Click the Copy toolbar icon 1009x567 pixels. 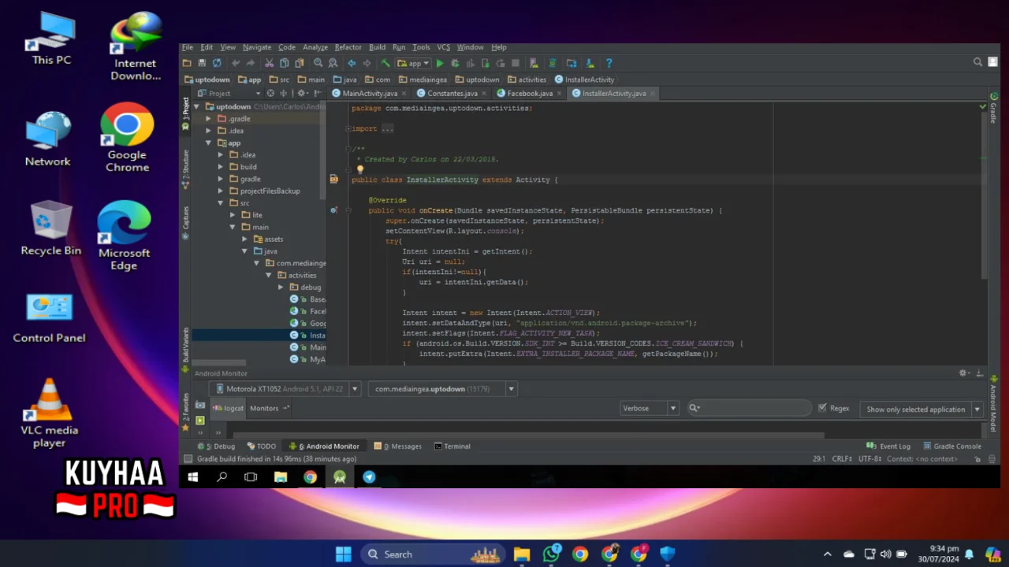pyautogui.click(x=284, y=63)
